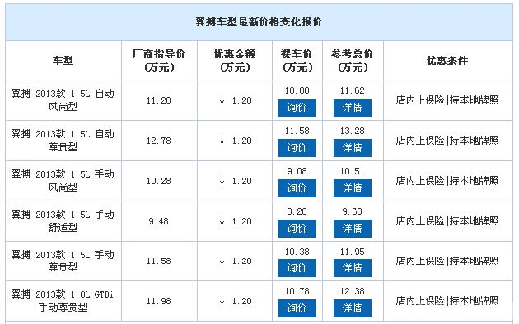The image size is (519, 324).
Task: Open 详情 under 12.38 total price
Action: click(x=353, y=308)
